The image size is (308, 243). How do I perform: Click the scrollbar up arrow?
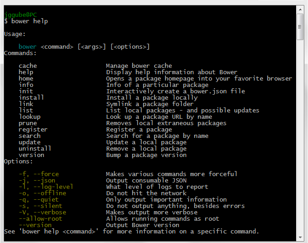click(x=300, y=9)
